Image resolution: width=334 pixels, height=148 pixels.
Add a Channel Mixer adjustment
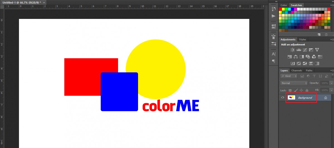[314, 57]
